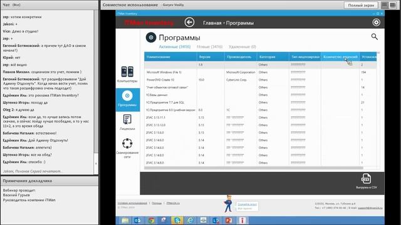This screenshot has width=401, height=225.
Task: Select the Microsoft Windows (File 1) row
Action: click(261, 72)
